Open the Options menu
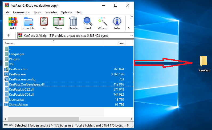The height and width of the screenshot is (130, 212). click(66, 12)
